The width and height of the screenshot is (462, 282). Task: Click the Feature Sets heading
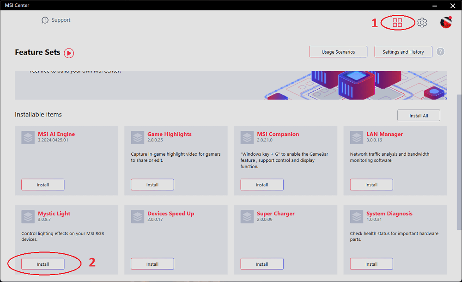coord(37,52)
